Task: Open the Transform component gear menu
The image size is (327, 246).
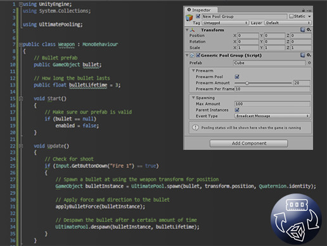Action: pos(309,30)
